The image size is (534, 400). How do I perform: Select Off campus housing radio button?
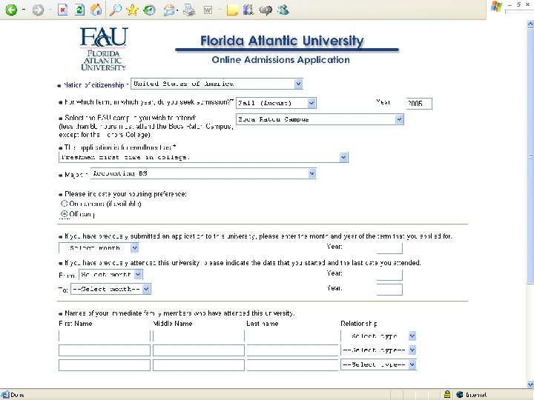(64, 214)
